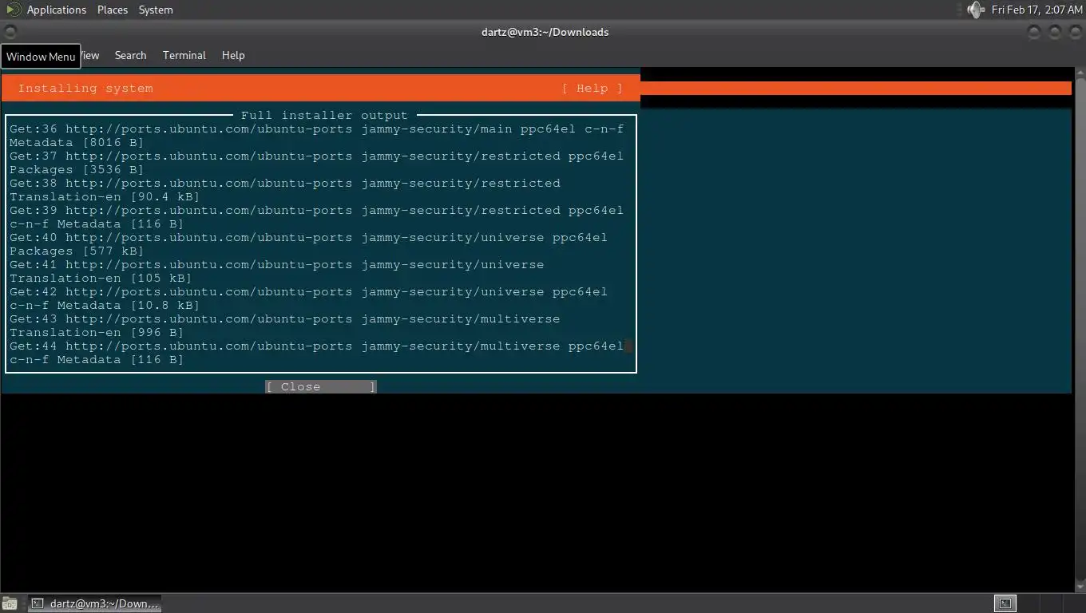The width and height of the screenshot is (1086, 613).
Task: Click the [ Help ] button in installer header
Action: tap(592, 89)
